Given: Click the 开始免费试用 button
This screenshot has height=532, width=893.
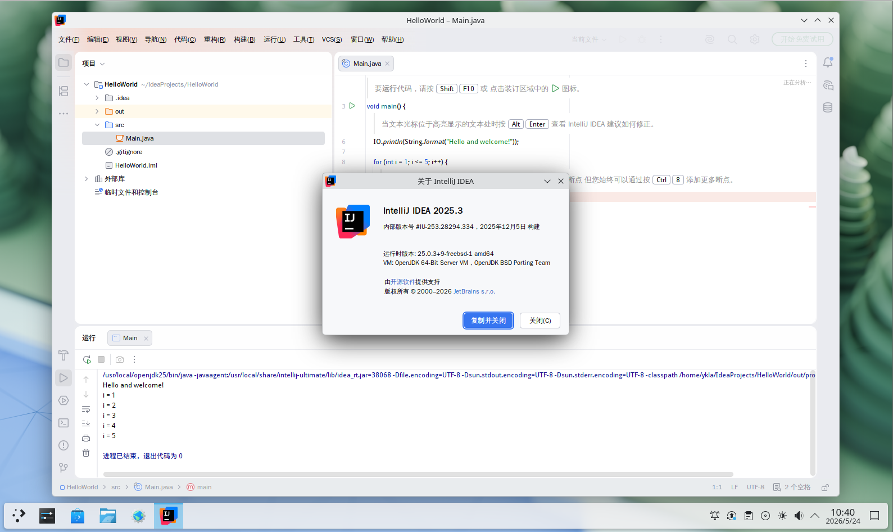Looking at the screenshot, I should (x=803, y=39).
